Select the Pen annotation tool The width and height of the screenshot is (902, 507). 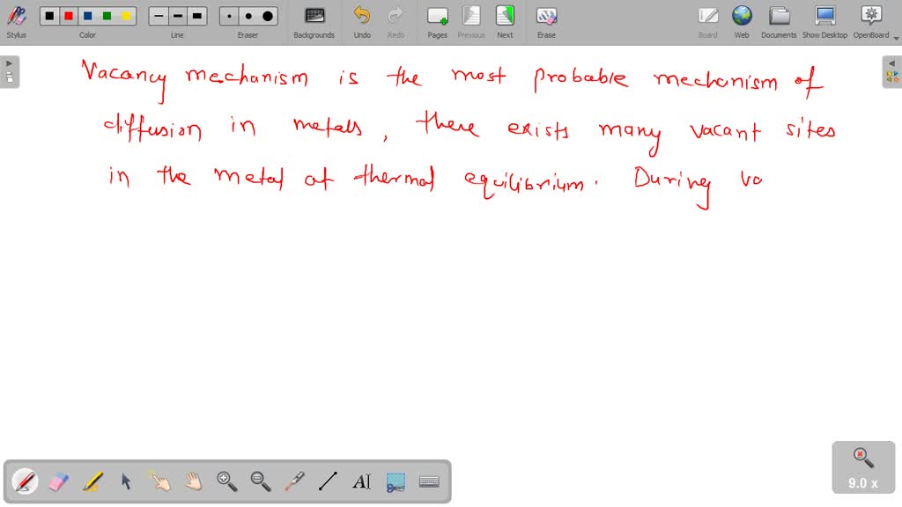(x=24, y=481)
